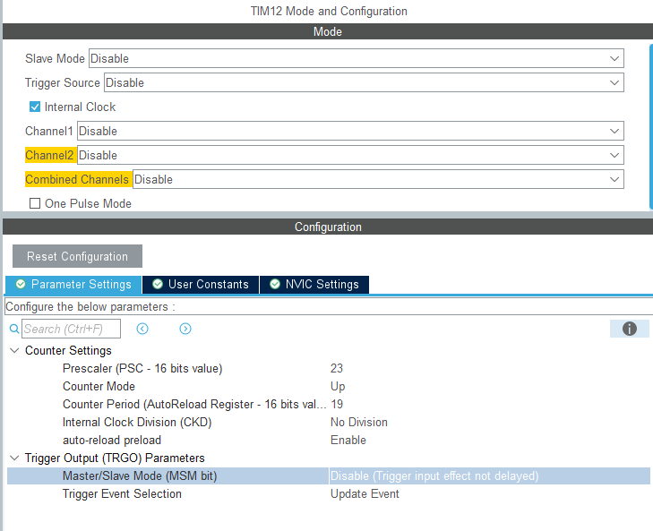The image size is (653, 531).
Task: Click the Prescaler (PSC) parameter label
Action: tap(142, 369)
